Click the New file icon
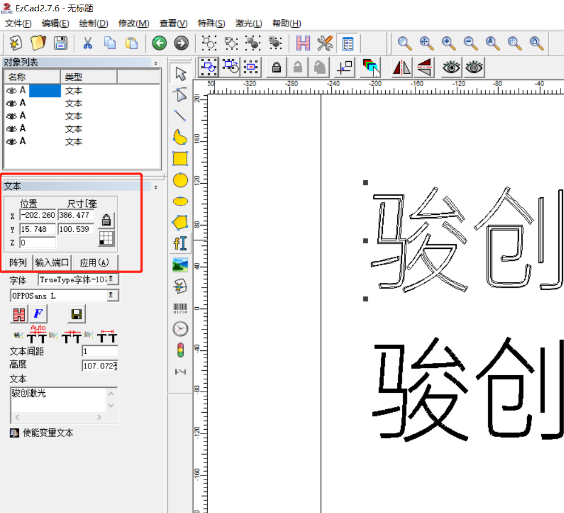This screenshot has width=564, height=513. (x=15, y=43)
